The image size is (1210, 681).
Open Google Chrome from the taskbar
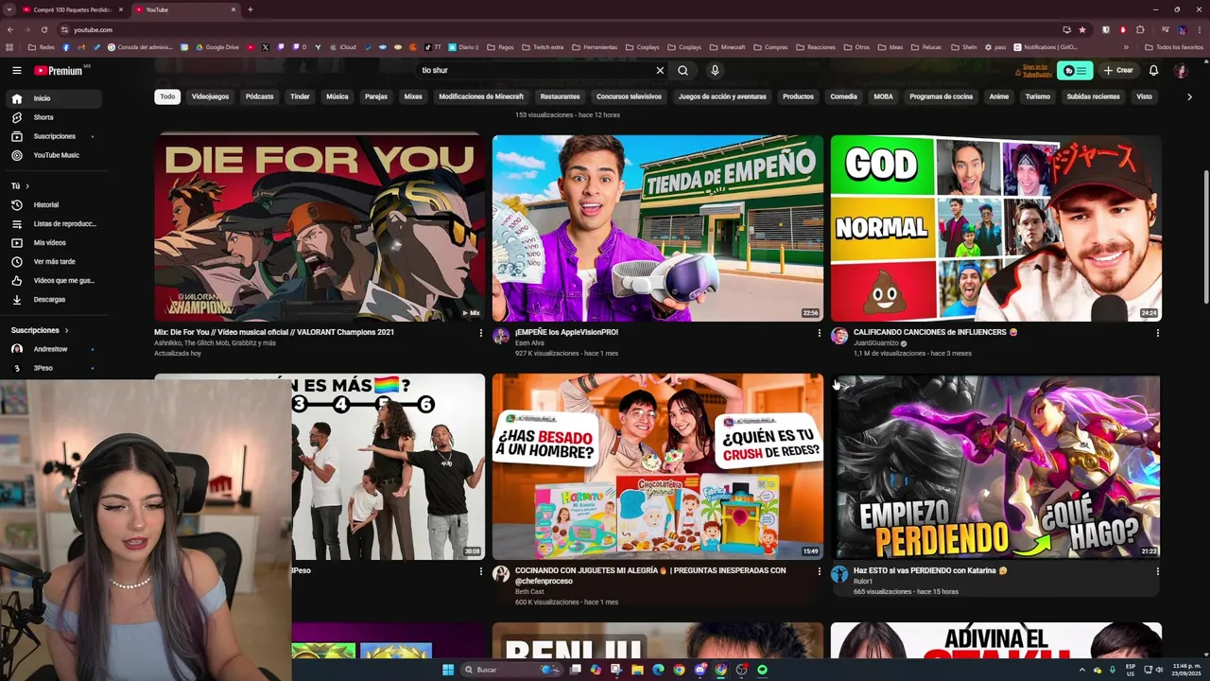click(679, 670)
